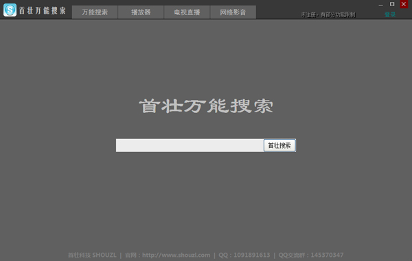
Task: Switch to the 播放器 tab
Action: (x=141, y=12)
